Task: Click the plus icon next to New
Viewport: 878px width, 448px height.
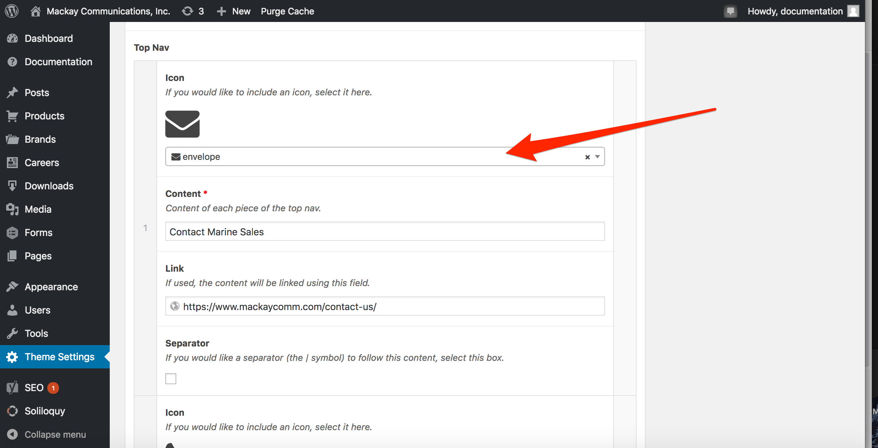Action: (x=221, y=11)
